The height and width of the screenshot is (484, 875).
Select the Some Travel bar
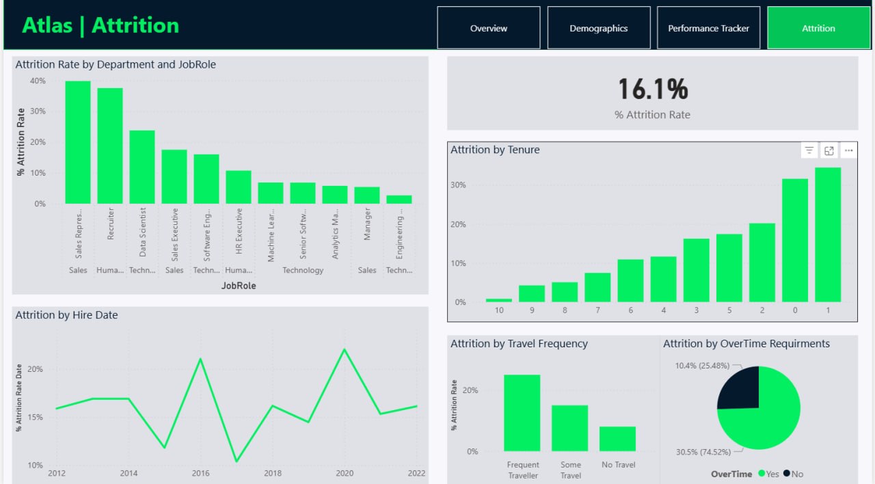click(570, 429)
